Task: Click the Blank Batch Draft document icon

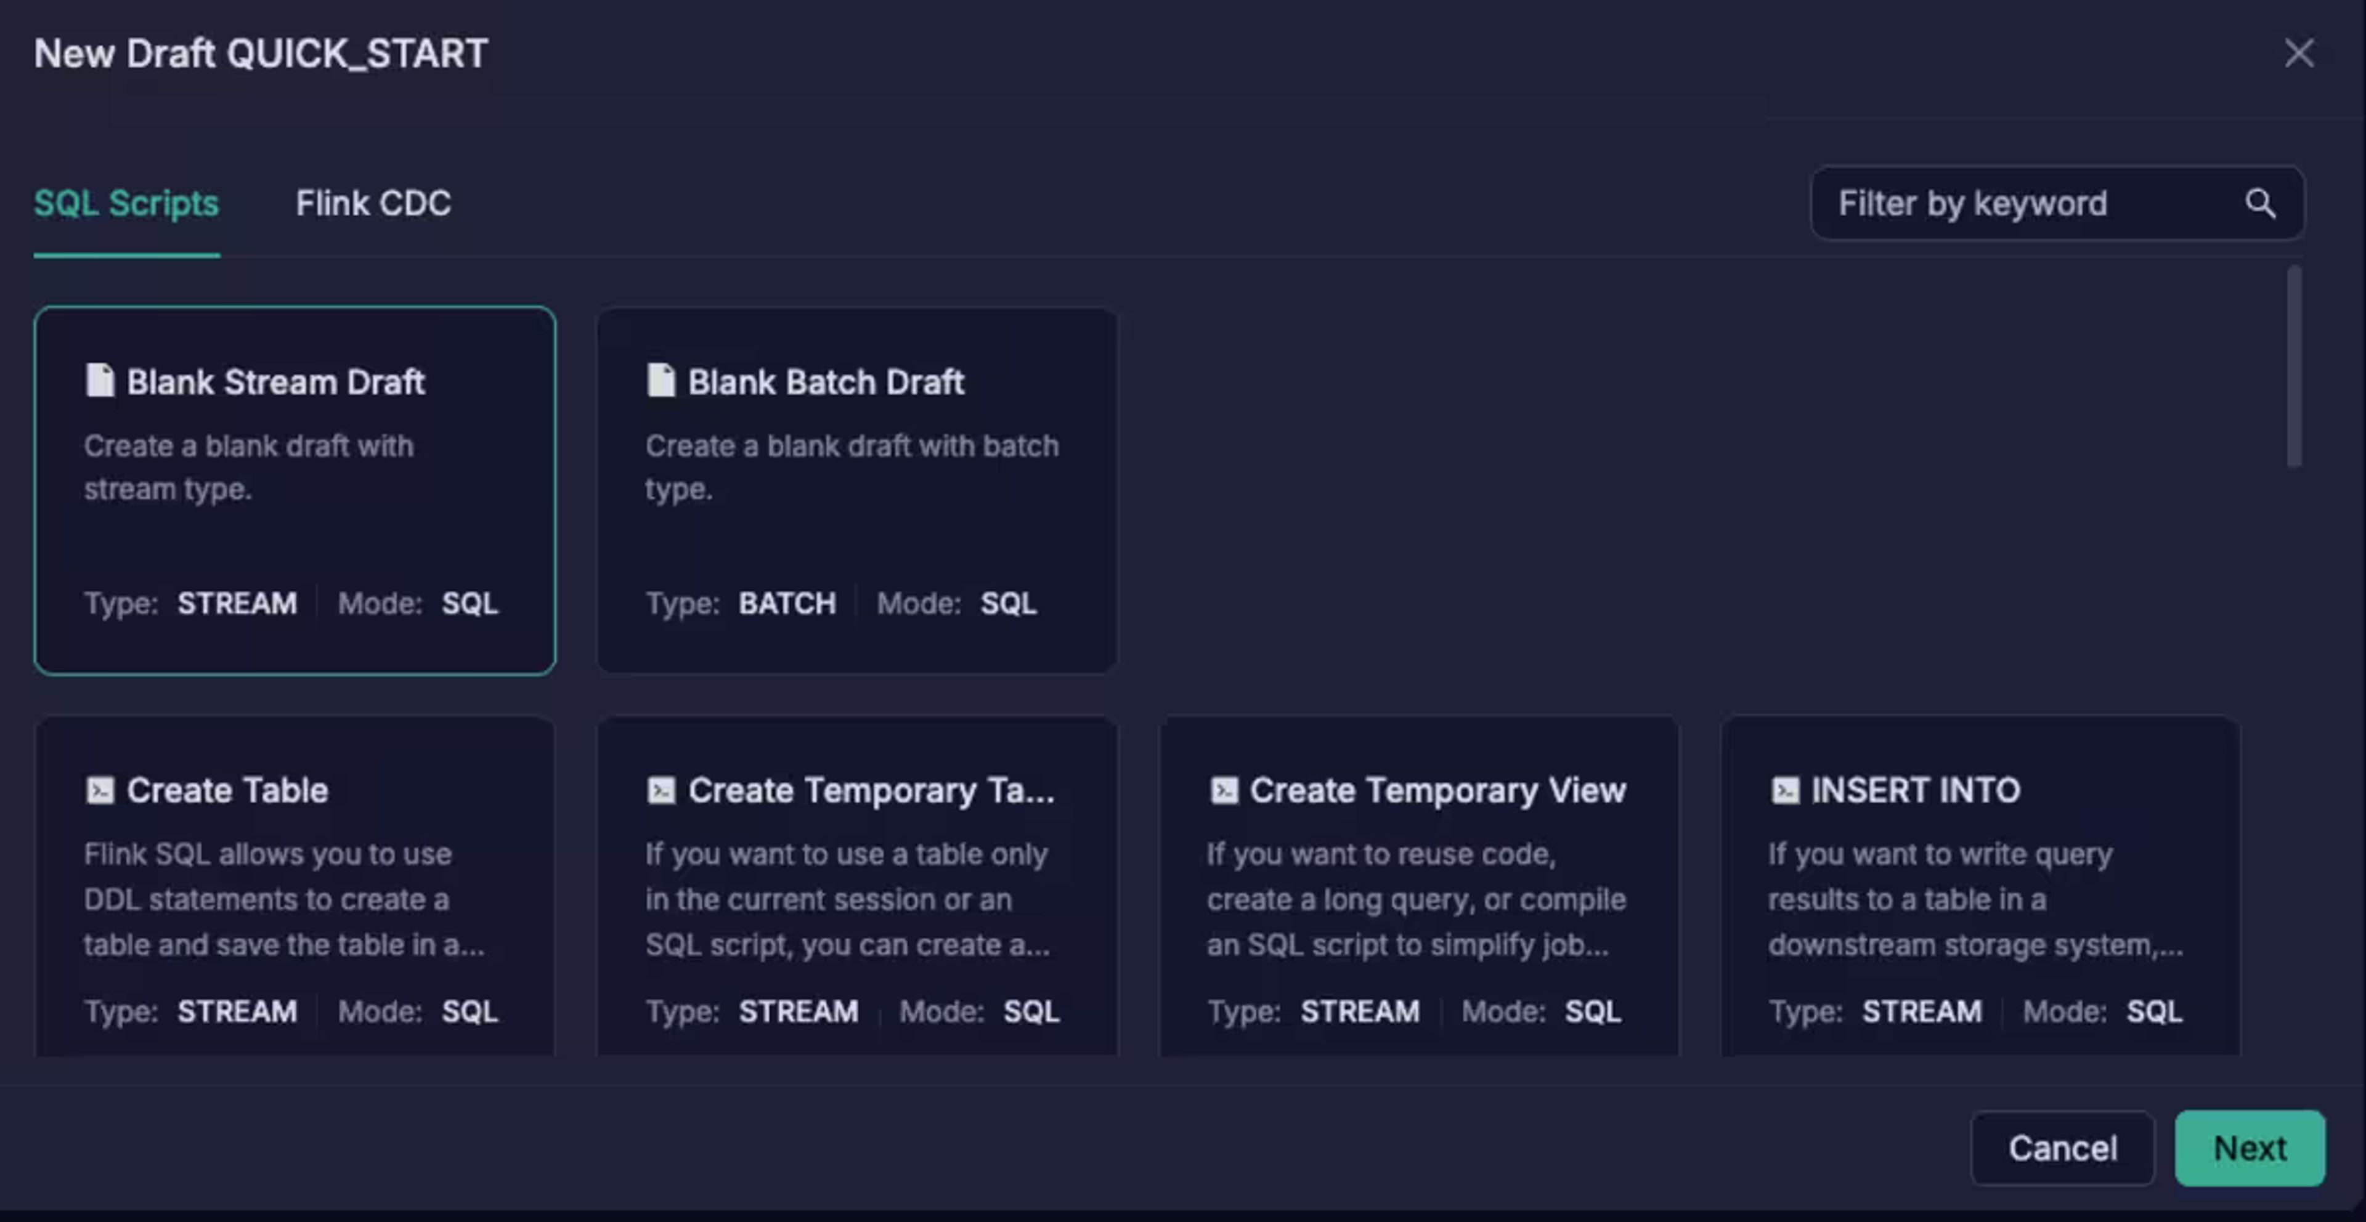Action: click(661, 380)
